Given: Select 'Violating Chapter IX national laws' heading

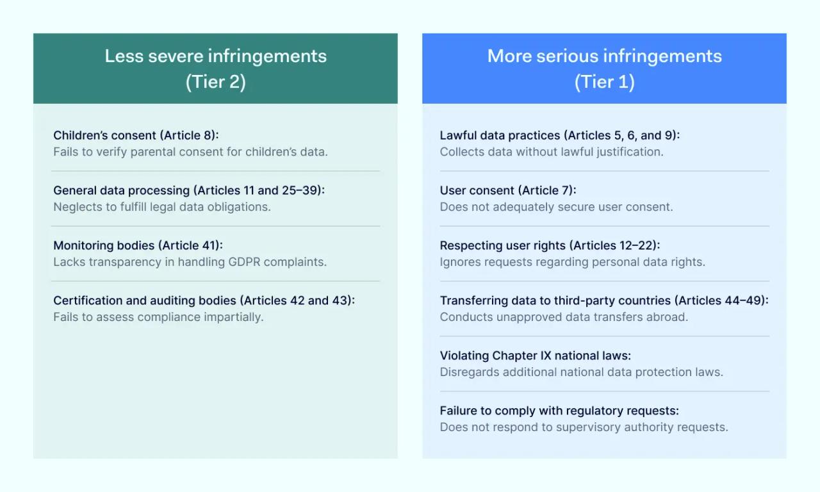Looking at the screenshot, I should pos(535,356).
